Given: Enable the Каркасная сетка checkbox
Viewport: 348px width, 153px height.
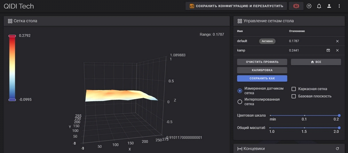Looking at the screenshot, I should pyautogui.click(x=293, y=89).
